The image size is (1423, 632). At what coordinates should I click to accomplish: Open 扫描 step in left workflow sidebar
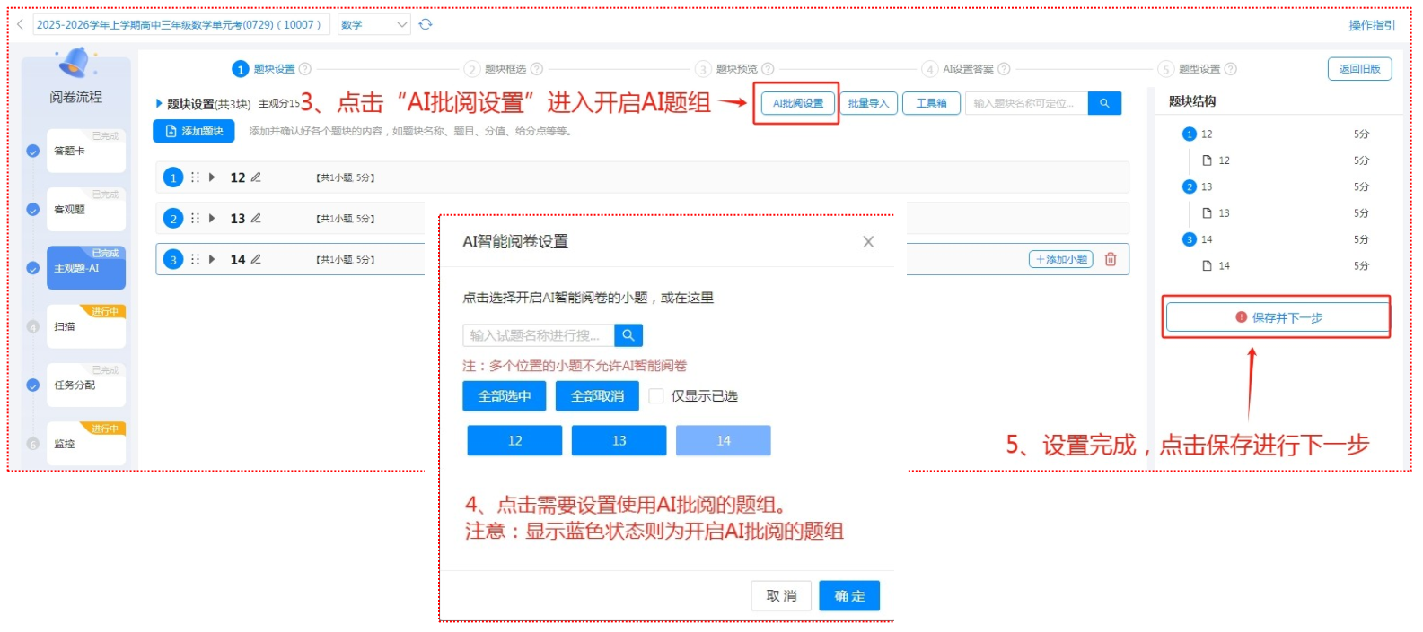click(x=85, y=327)
